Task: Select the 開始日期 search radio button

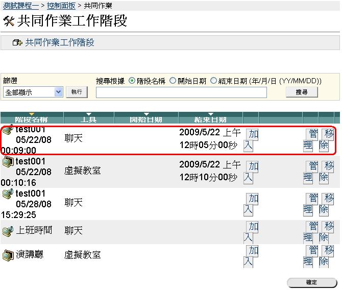Action: tap(173, 81)
